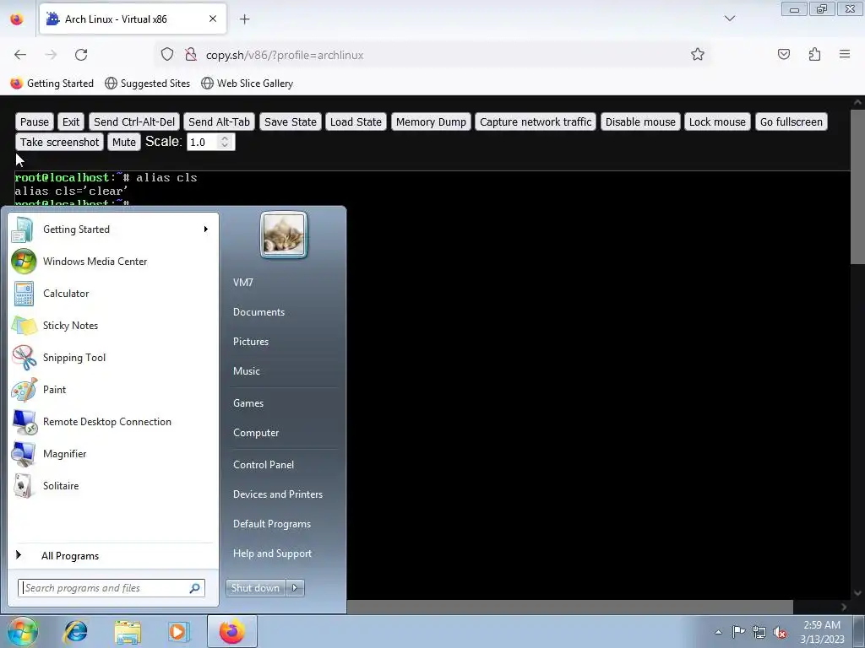The width and height of the screenshot is (865, 648).
Task: Launch the Magnifier
Action: pos(113,453)
